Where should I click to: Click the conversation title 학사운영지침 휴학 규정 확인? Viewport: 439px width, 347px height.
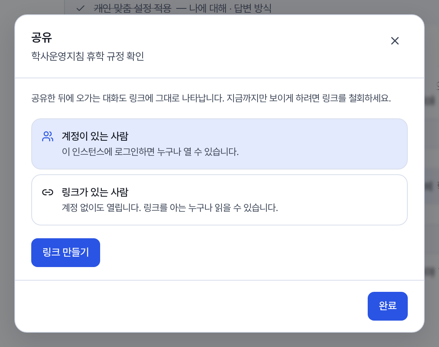(x=88, y=56)
